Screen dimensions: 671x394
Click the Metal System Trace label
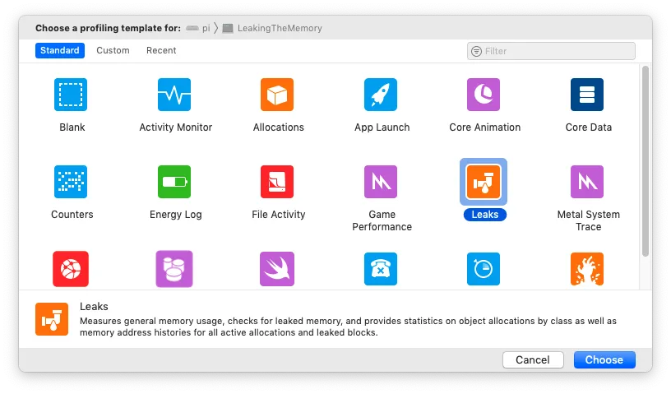point(589,220)
